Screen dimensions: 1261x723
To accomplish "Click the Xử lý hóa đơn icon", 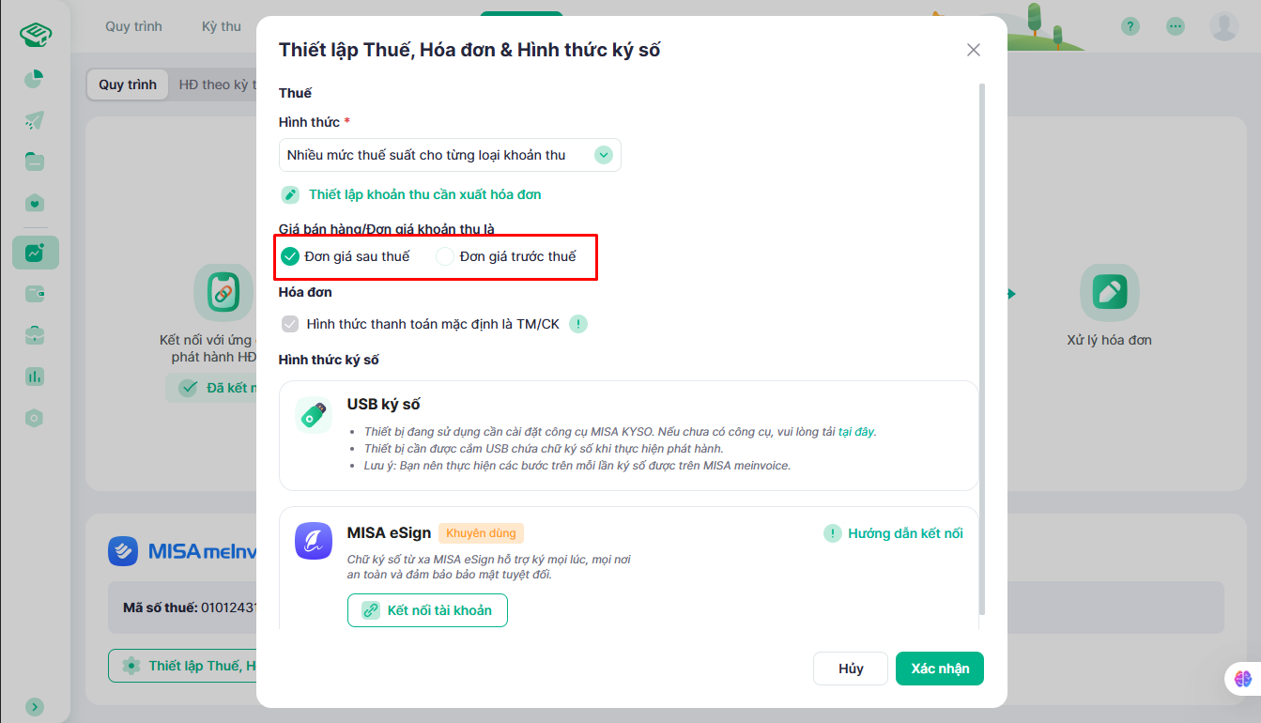I will [x=1109, y=293].
